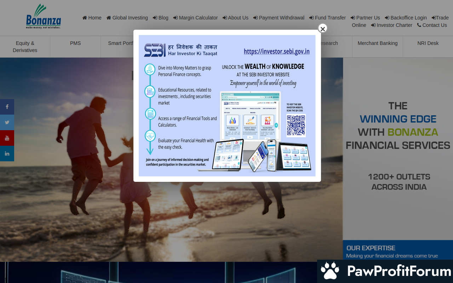Click the Facebook icon in sidebar

pos(7,107)
